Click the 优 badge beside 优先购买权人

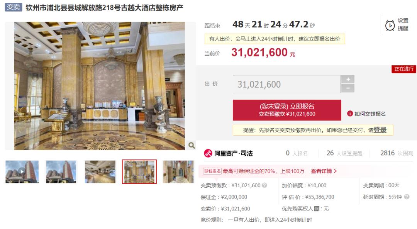[x=317, y=209]
